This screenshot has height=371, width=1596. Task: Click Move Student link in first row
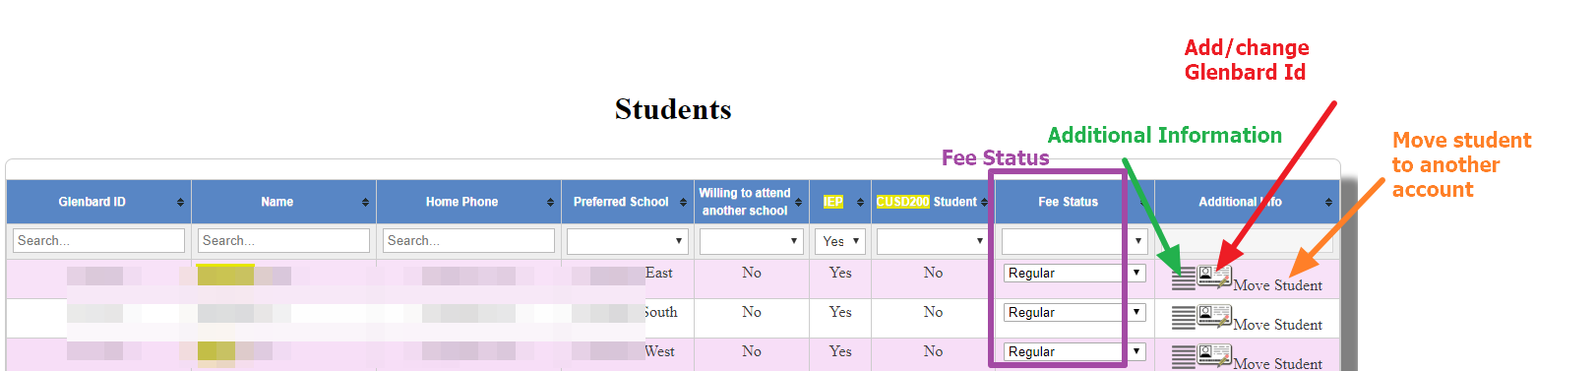point(1277,285)
